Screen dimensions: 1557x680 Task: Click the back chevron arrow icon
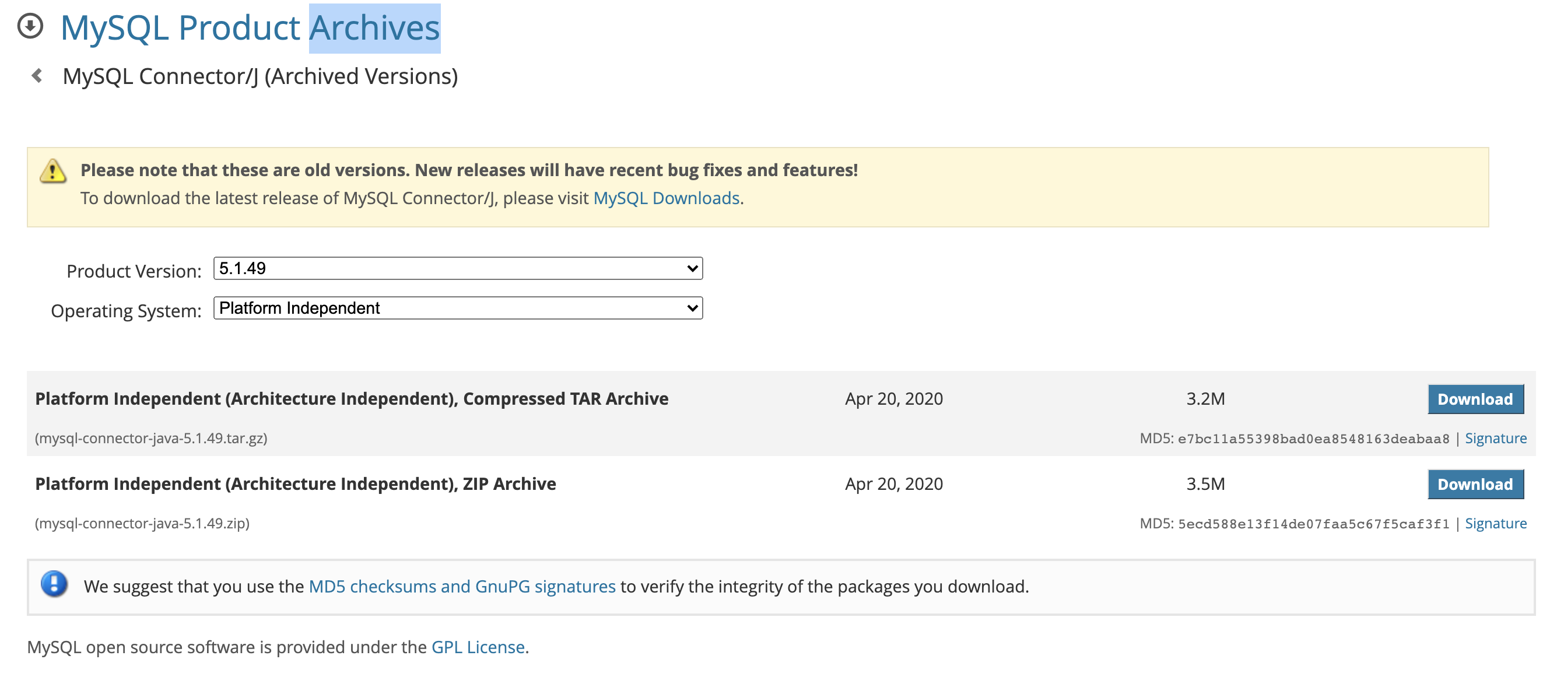37,76
